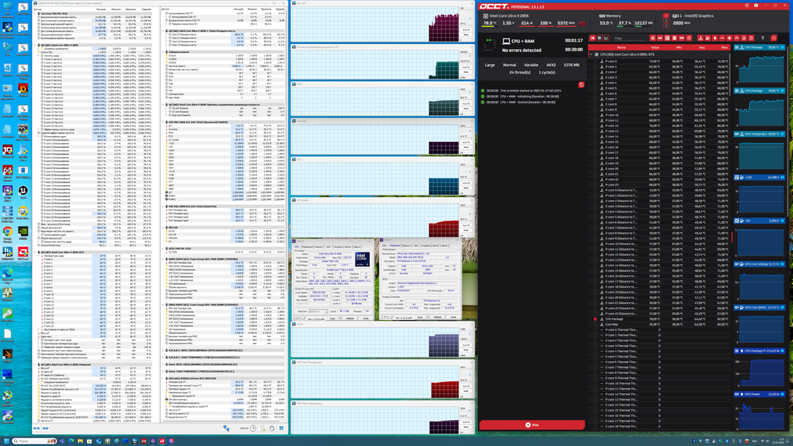
Task: Open Microsoft Edge from the taskbar
Action: 71,441
